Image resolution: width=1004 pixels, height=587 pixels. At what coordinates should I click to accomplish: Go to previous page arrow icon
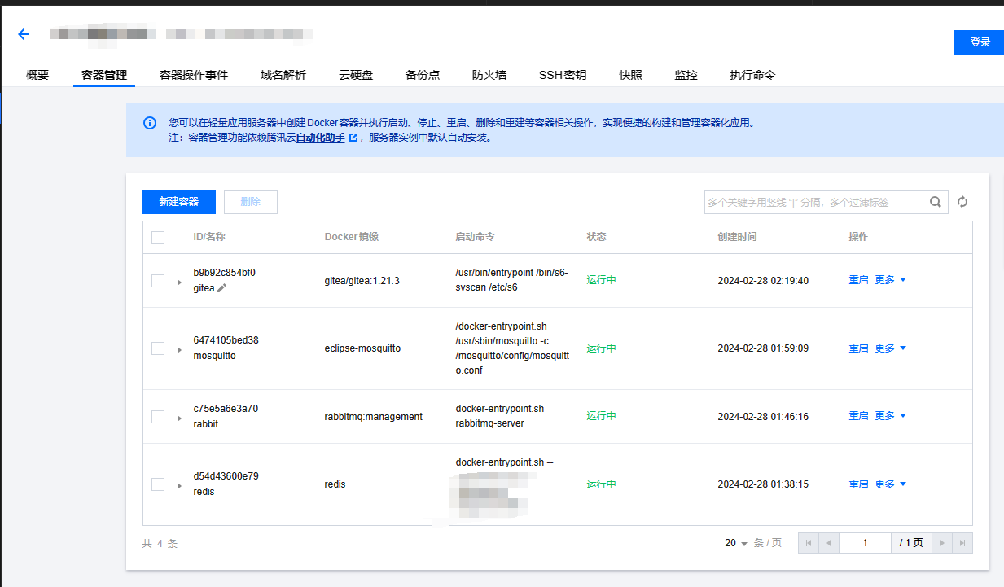coord(828,543)
